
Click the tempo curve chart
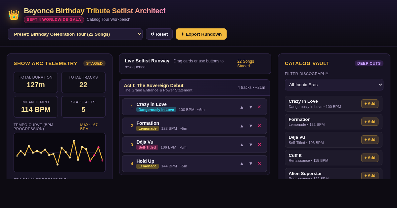[x=60, y=153]
